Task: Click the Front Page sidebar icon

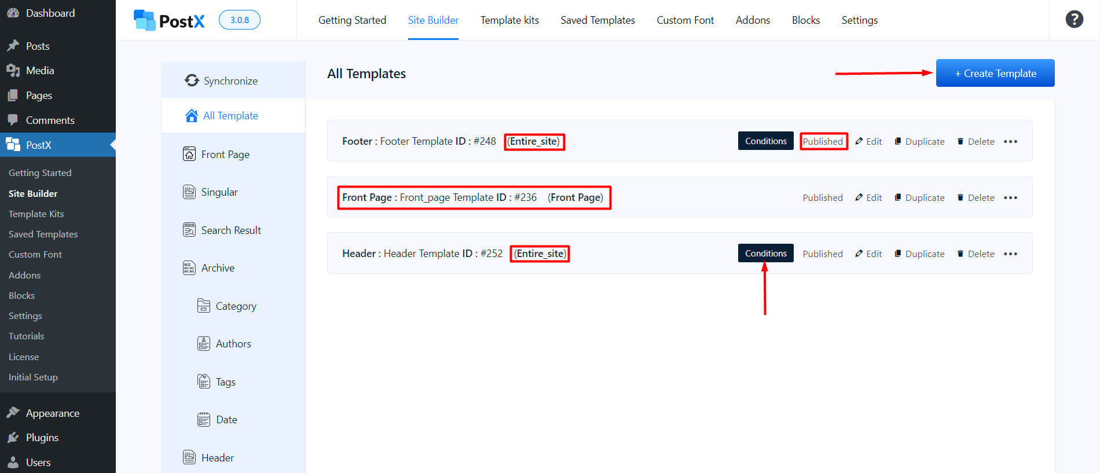Action: tap(189, 154)
